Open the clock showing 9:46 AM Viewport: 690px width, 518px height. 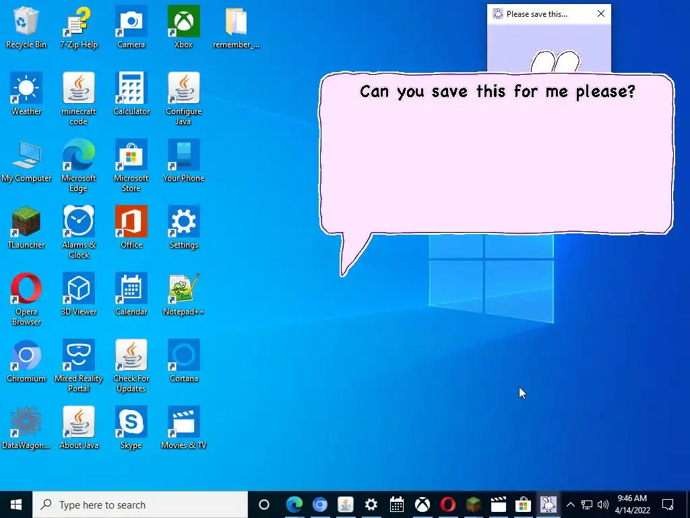coord(632,505)
